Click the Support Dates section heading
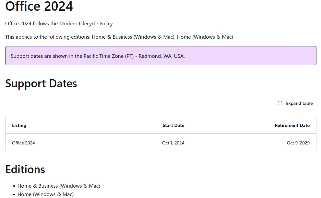Viewport: 321px width, 198px height. coord(41,84)
